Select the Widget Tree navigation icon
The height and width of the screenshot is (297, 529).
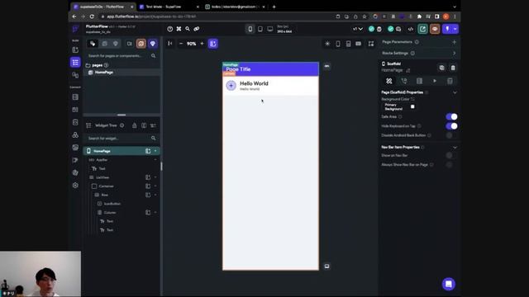tap(75, 63)
